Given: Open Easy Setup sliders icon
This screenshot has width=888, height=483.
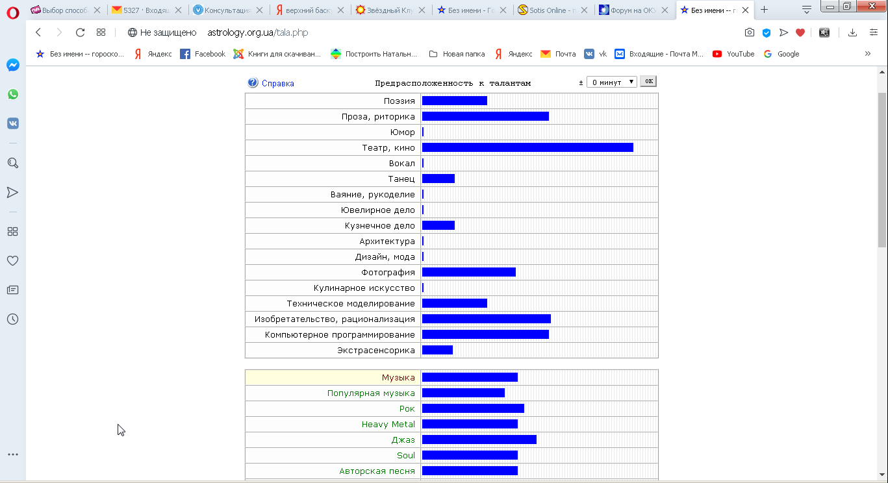Looking at the screenshot, I should [x=873, y=32].
